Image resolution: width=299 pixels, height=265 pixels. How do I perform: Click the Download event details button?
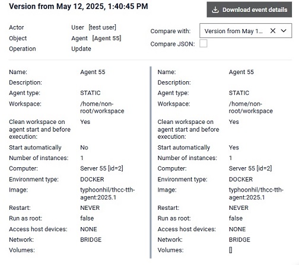[x=249, y=9]
